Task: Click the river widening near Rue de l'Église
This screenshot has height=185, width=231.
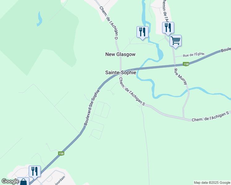Action: pos(160,53)
